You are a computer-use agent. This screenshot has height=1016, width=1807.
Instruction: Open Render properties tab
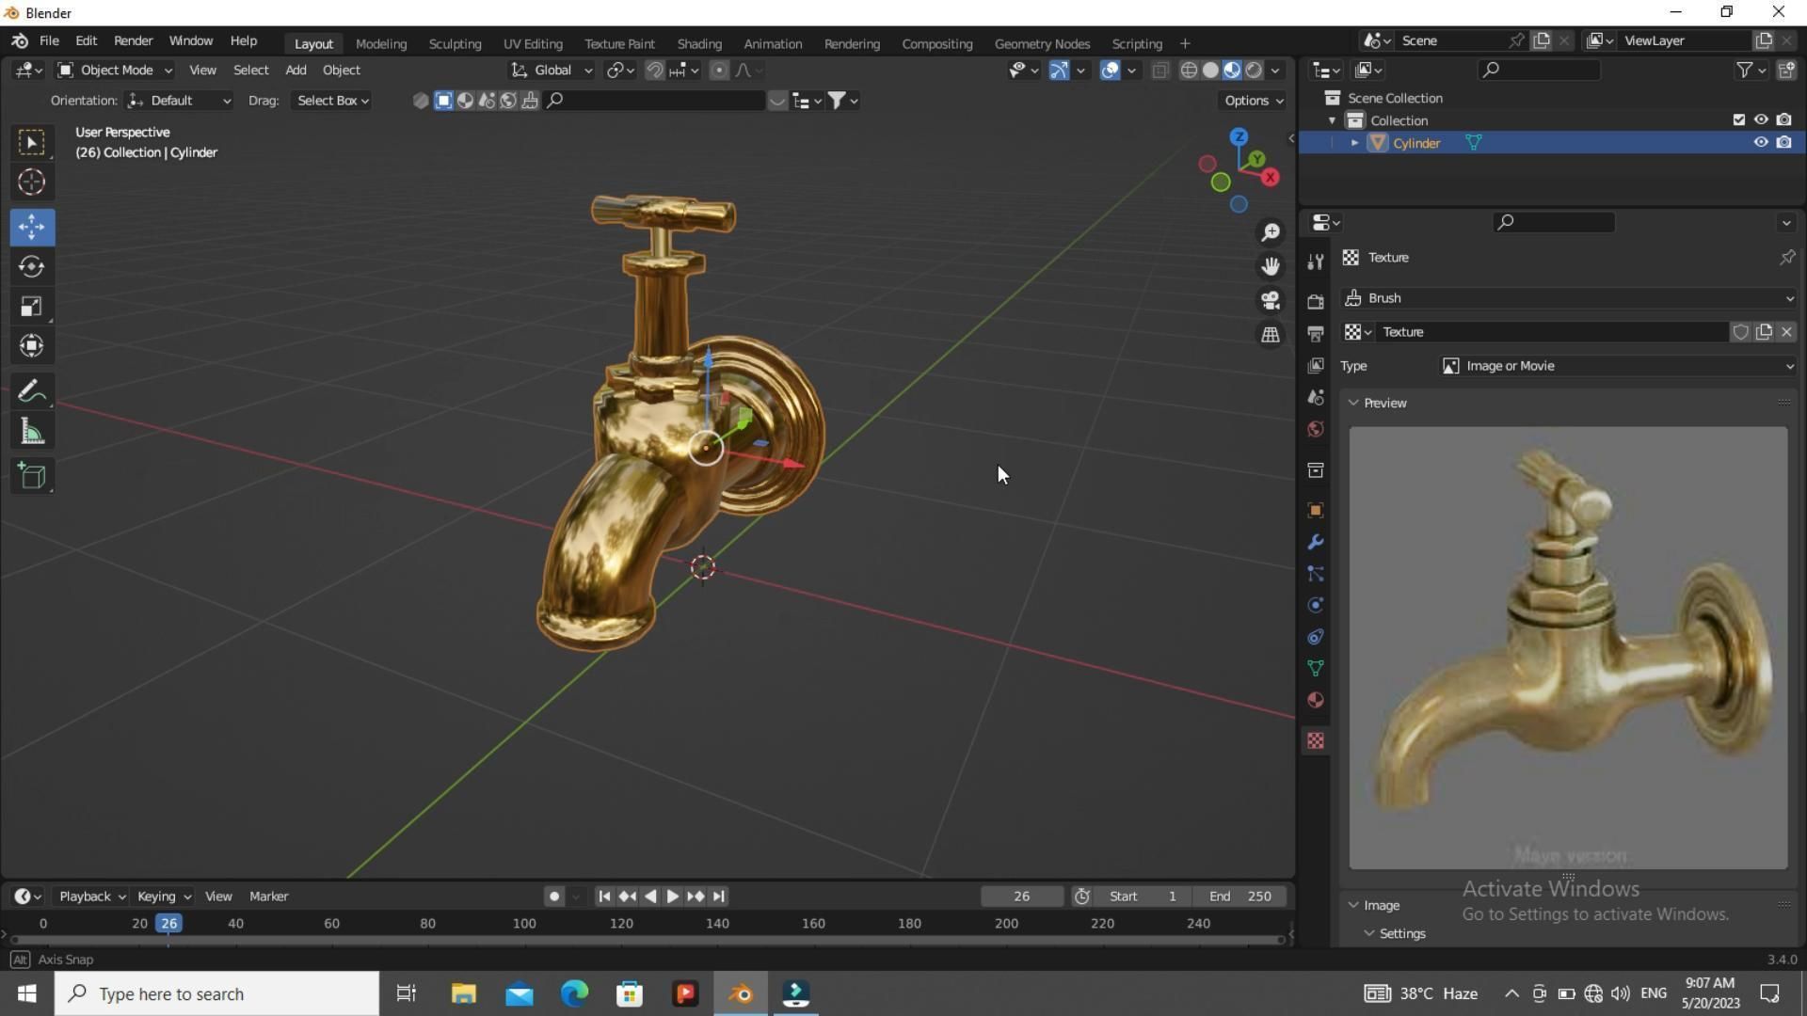(1316, 302)
